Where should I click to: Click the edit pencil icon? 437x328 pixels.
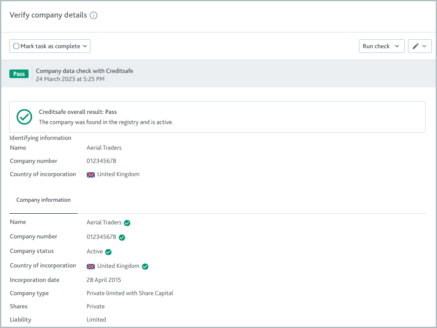[416, 46]
